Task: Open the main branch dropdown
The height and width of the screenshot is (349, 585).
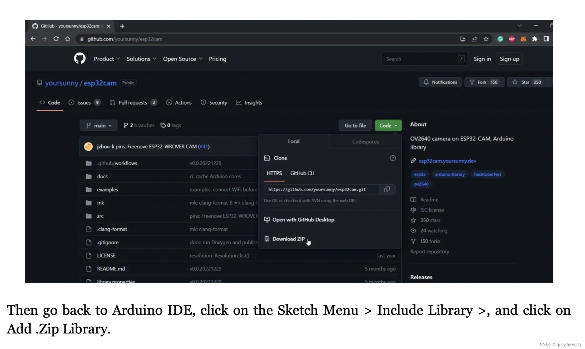Action: 98,125
